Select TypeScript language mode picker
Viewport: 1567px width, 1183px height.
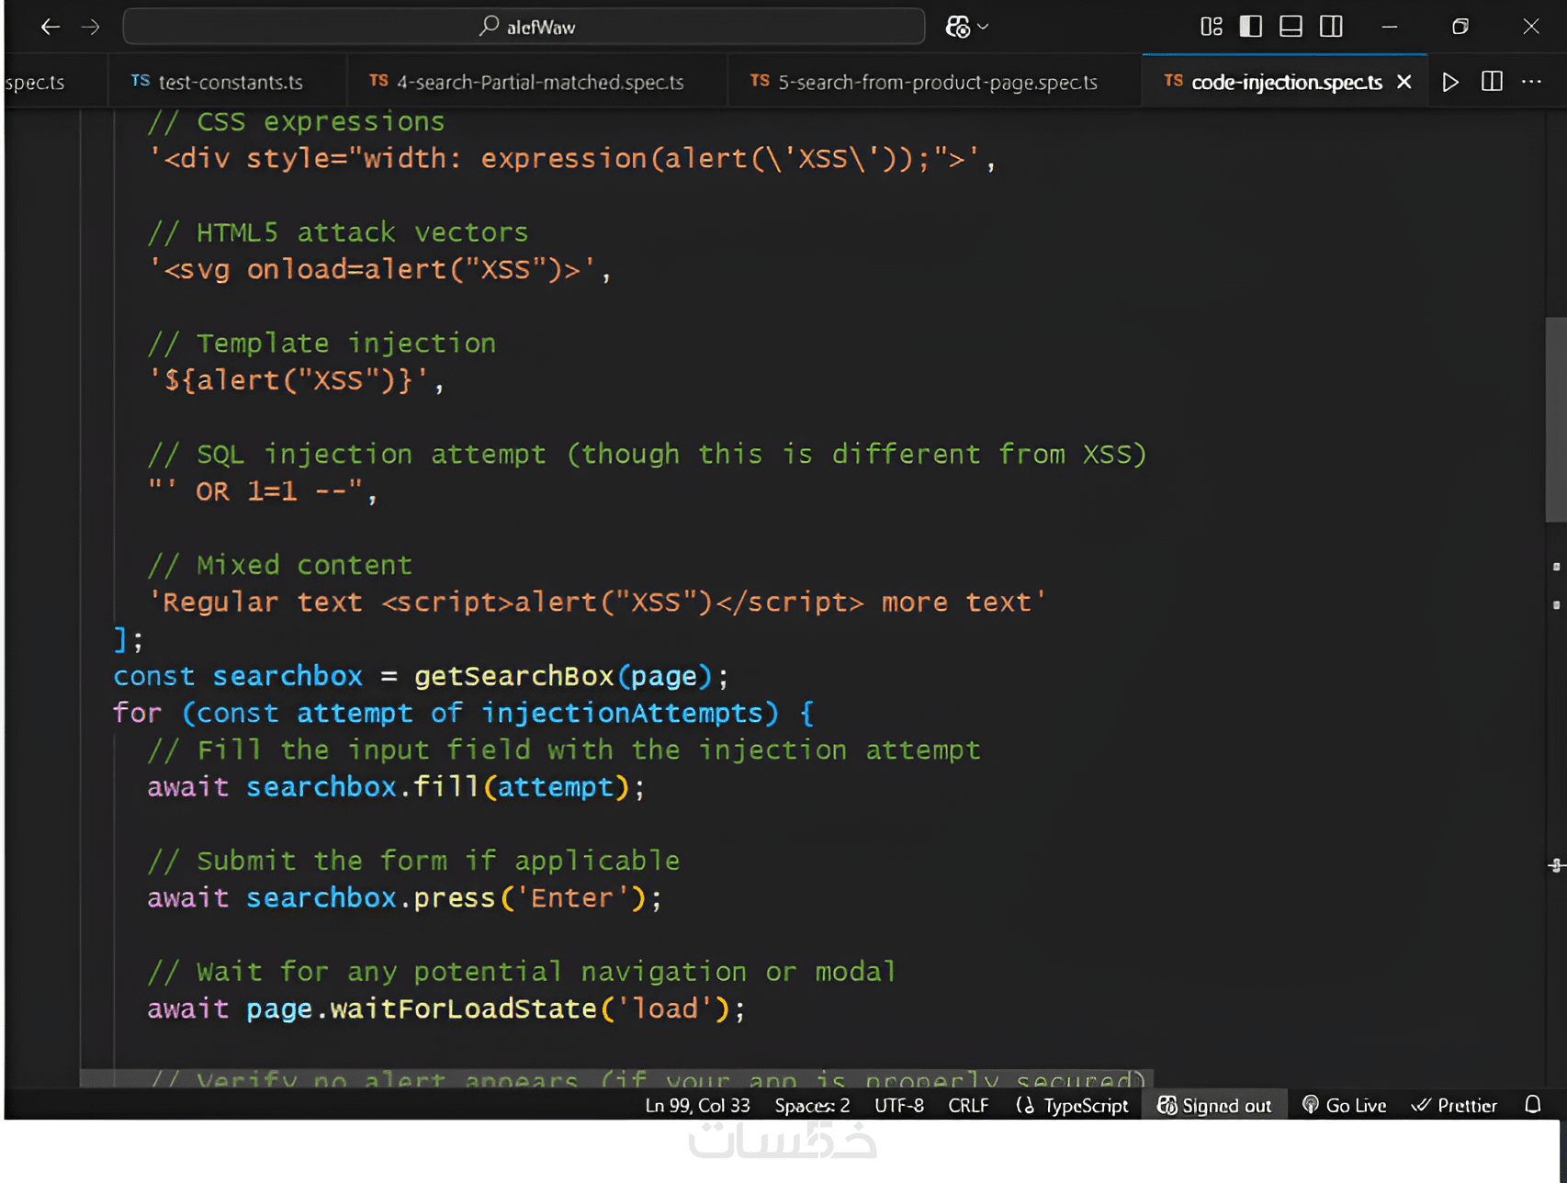coord(1073,1105)
